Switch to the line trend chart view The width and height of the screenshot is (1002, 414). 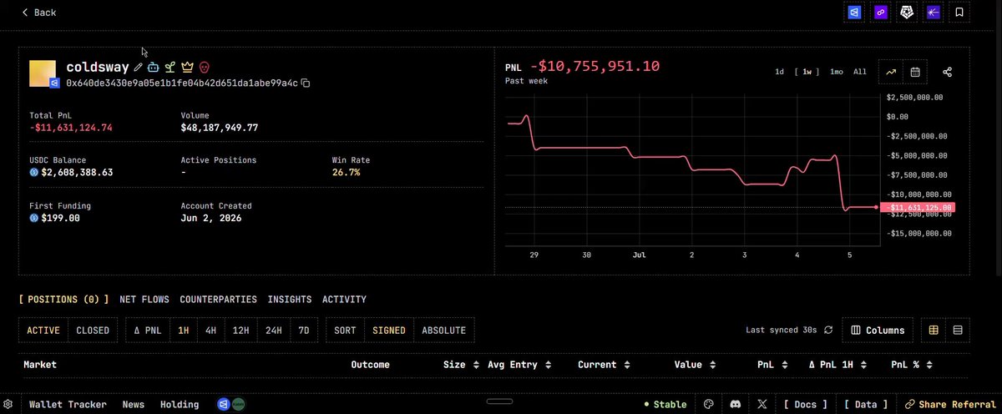point(892,73)
